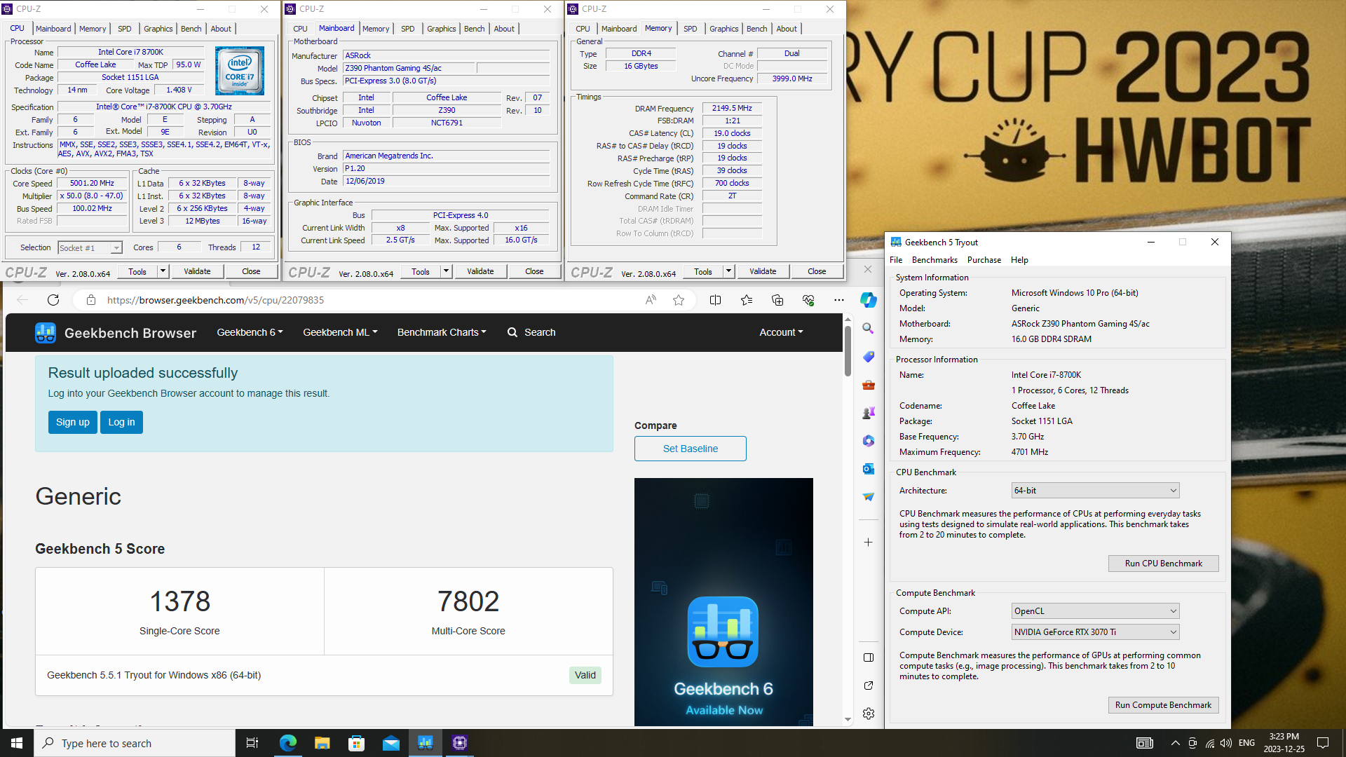This screenshot has width=1346, height=757.
Task: Open Task View on taskbar
Action: pyautogui.click(x=252, y=743)
